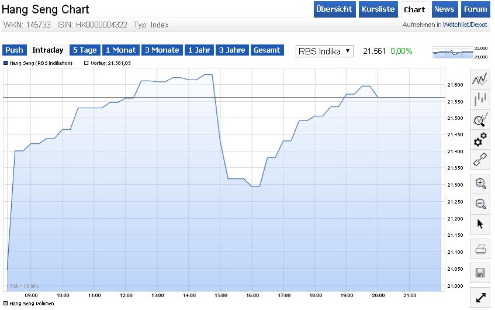Open chart settings gears icon
The image size is (495, 310).
(480, 139)
